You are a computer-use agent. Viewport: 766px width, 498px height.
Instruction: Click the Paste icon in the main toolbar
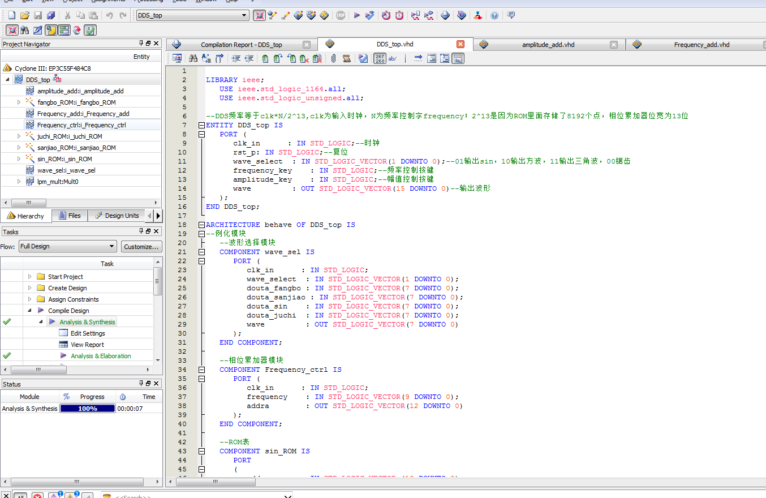point(93,15)
